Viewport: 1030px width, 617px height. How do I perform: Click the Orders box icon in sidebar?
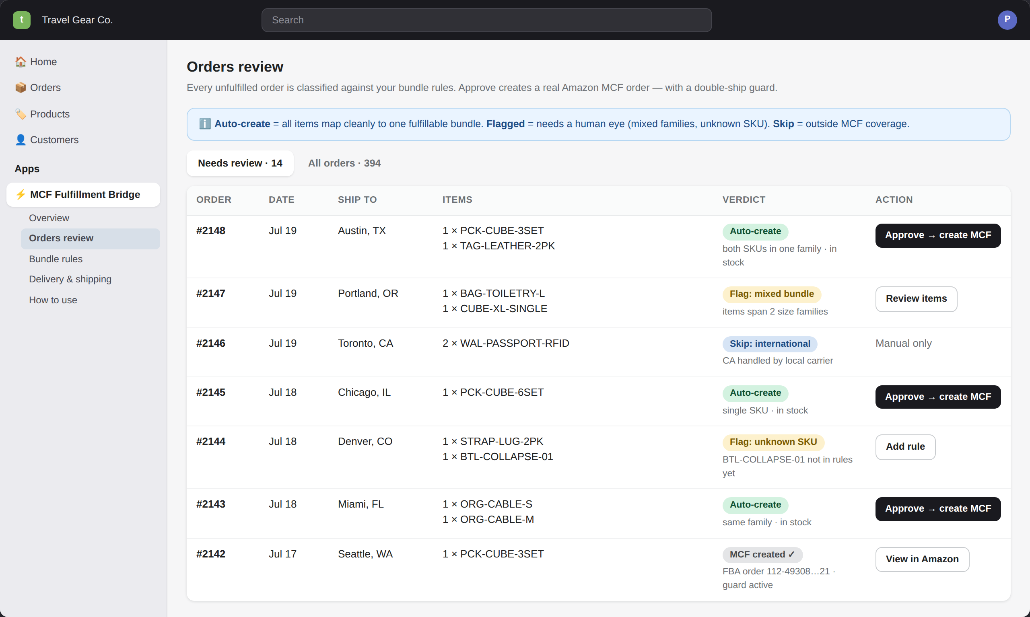(21, 87)
